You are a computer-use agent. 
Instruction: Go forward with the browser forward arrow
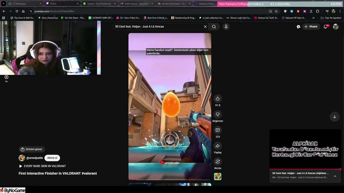10,11
